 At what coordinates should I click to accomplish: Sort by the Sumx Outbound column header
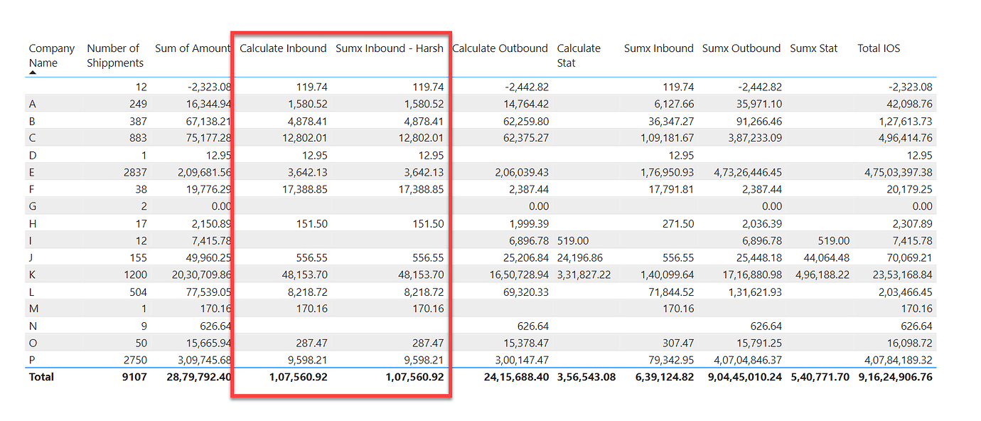[741, 48]
